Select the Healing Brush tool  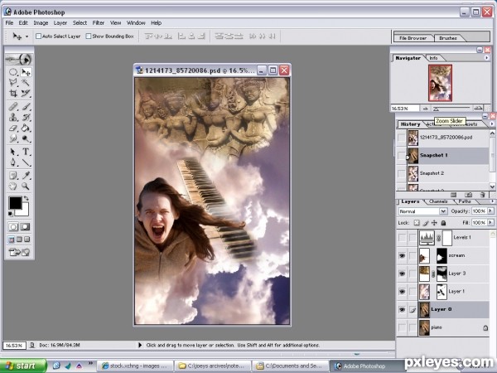pyautogui.click(x=13, y=107)
